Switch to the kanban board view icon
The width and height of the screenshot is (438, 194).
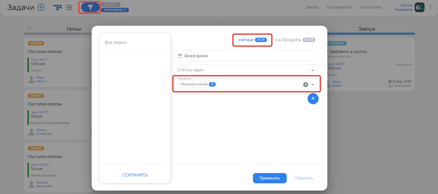coord(58,7)
